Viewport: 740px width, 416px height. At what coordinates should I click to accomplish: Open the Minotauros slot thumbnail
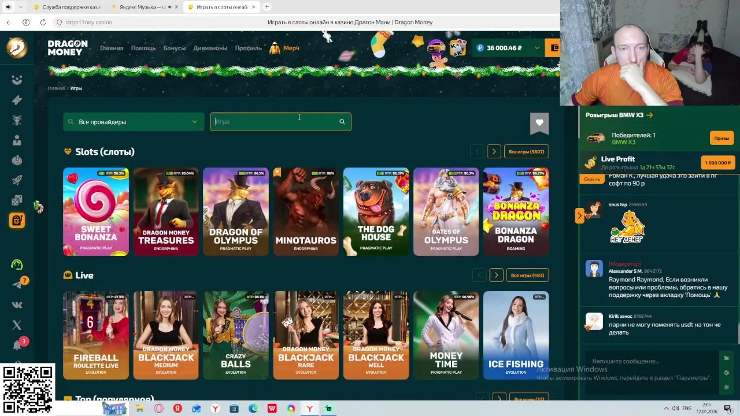point(306,211)
